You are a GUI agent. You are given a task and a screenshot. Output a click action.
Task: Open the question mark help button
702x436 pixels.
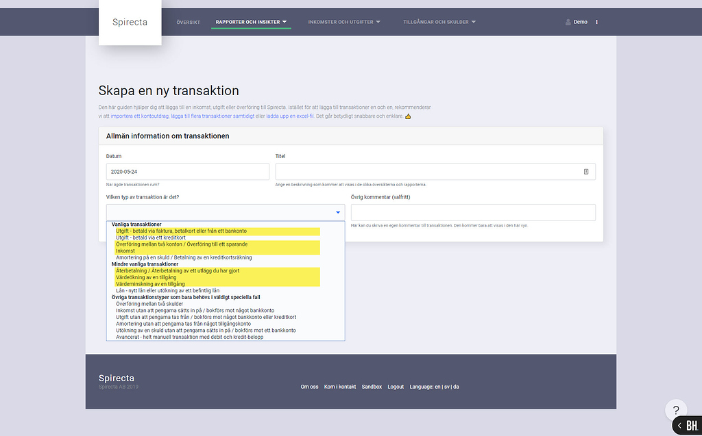675,410
